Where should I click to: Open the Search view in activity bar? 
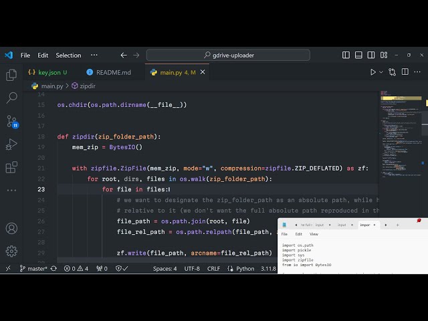coord(11,98)
